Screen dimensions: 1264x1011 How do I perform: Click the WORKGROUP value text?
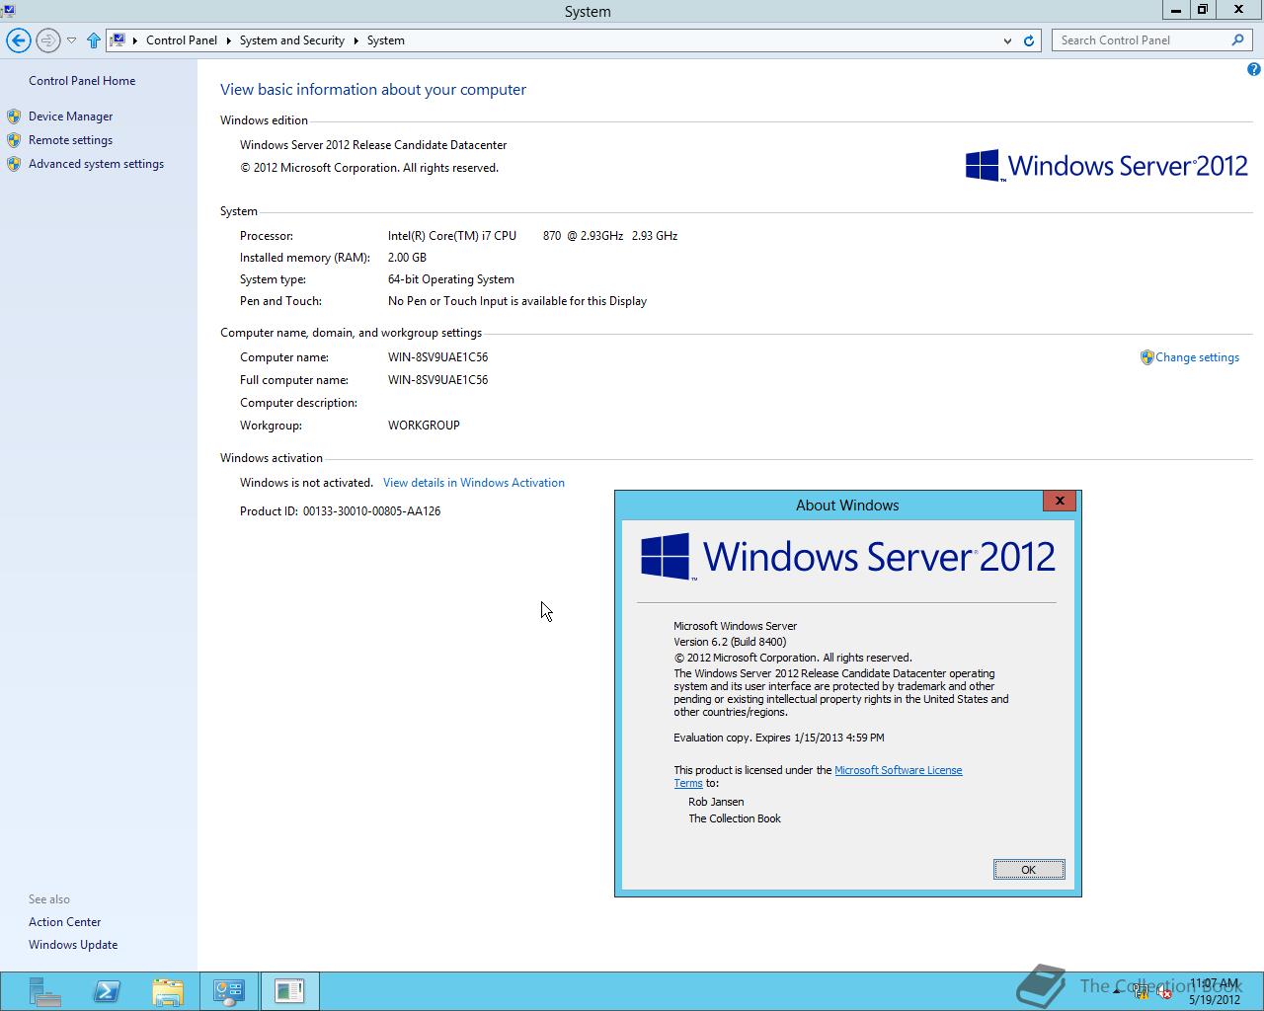tap(424, 426)
